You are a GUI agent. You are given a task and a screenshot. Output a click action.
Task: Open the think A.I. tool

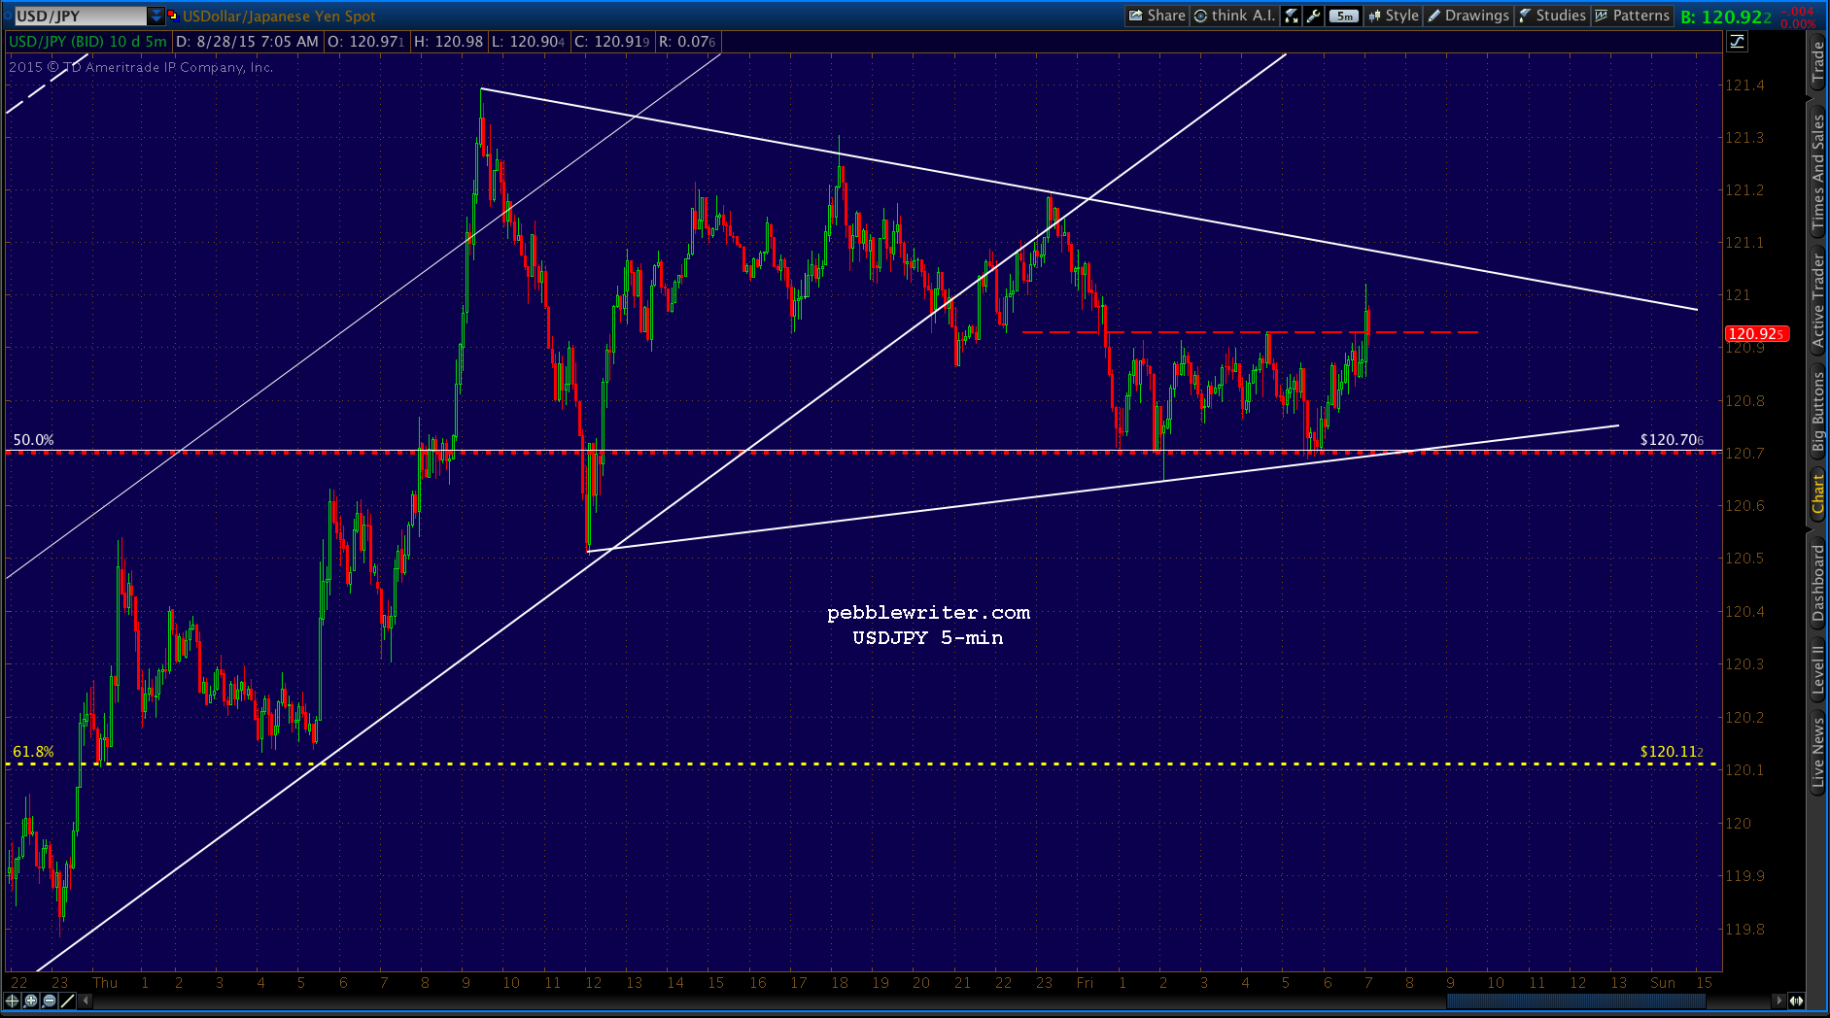click(x=1234, y=16)
